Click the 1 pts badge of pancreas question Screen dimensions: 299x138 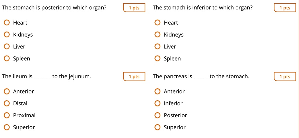click(x=285, y=77)
